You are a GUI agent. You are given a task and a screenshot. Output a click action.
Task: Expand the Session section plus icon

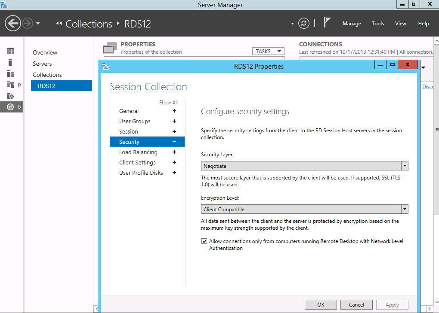pyautogui.click(x=174, y=131)
